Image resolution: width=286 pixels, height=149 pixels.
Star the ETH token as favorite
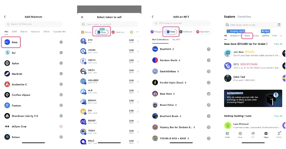pyautogui.click(x=138, y=41)
